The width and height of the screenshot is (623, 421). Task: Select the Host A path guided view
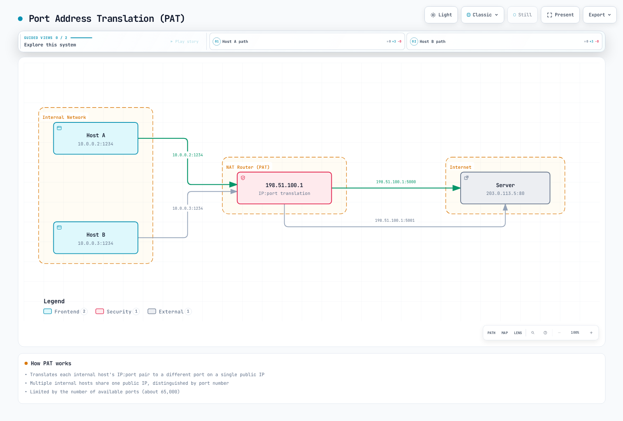pyautogui.click(x=307, y=41)
